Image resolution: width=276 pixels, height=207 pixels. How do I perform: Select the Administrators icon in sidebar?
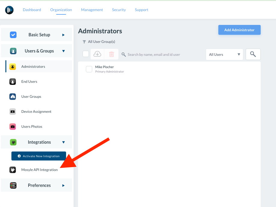click(x=13, y=67)
